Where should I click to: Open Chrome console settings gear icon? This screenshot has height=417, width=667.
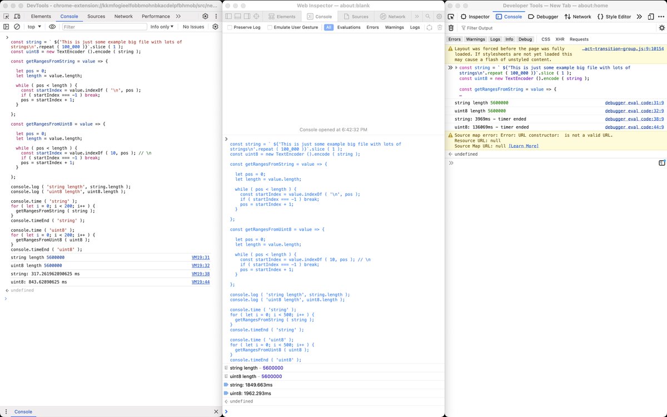215,27
